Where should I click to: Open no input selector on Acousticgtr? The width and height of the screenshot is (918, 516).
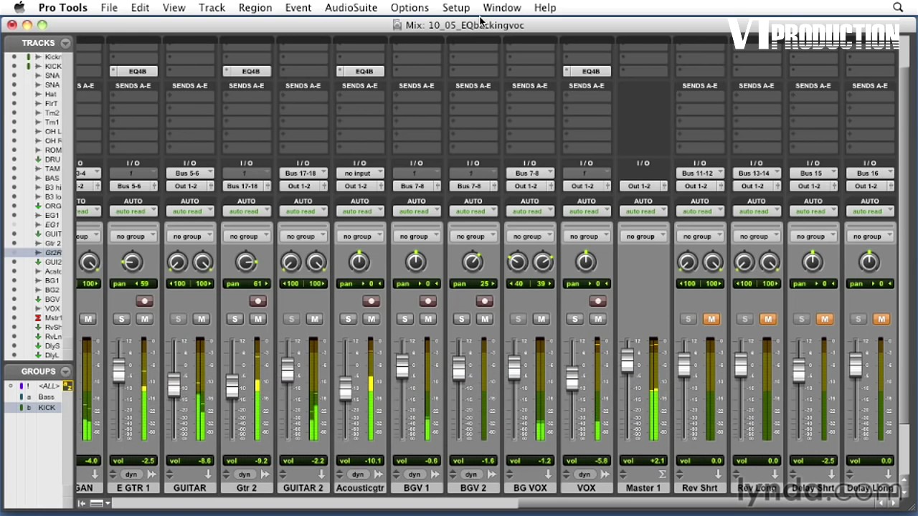pos(360,173)
